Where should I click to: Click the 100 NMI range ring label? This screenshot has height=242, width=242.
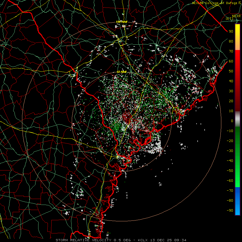tap(122, 22)
